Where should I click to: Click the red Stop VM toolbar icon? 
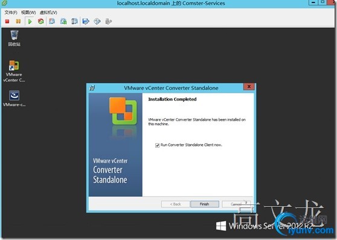click(7, 21)
